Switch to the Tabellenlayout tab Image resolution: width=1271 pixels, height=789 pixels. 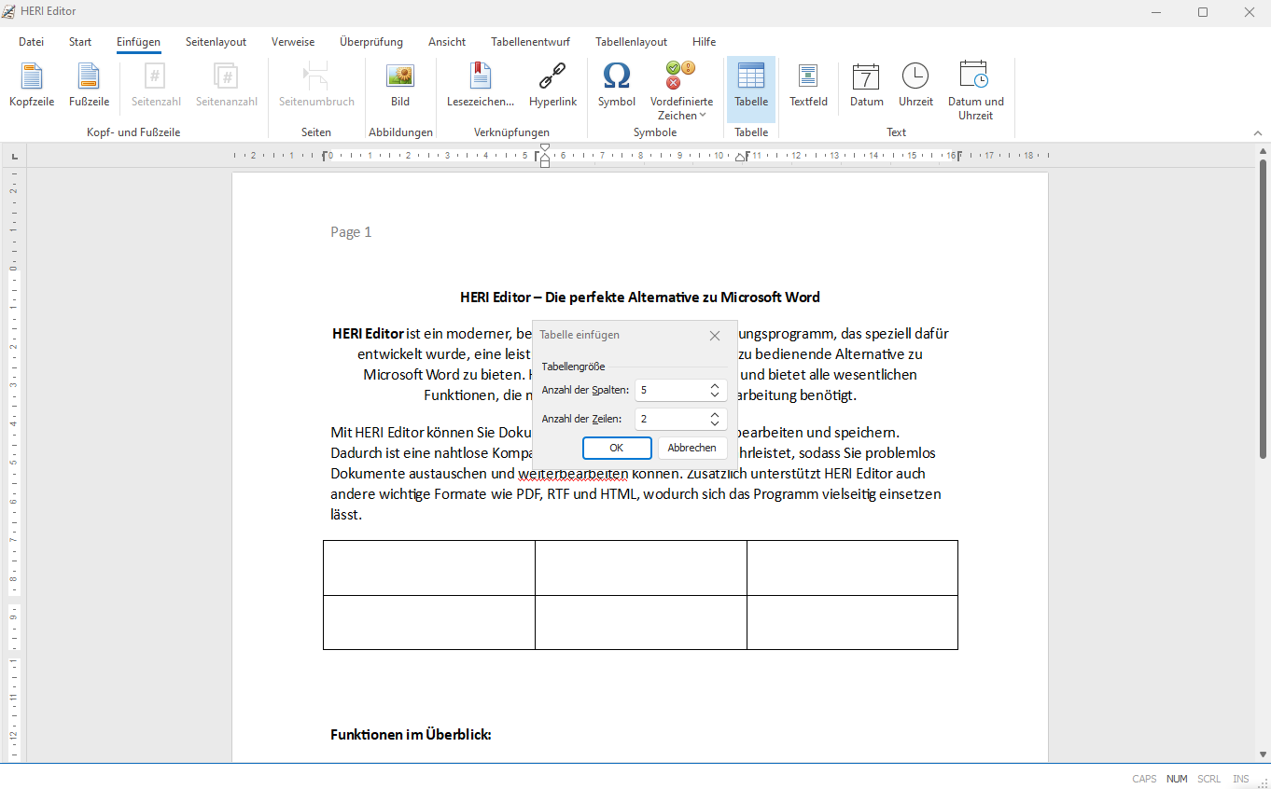tap(632, 42)
